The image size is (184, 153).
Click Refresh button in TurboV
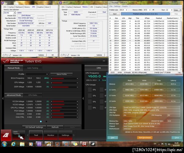click(55, 127)
